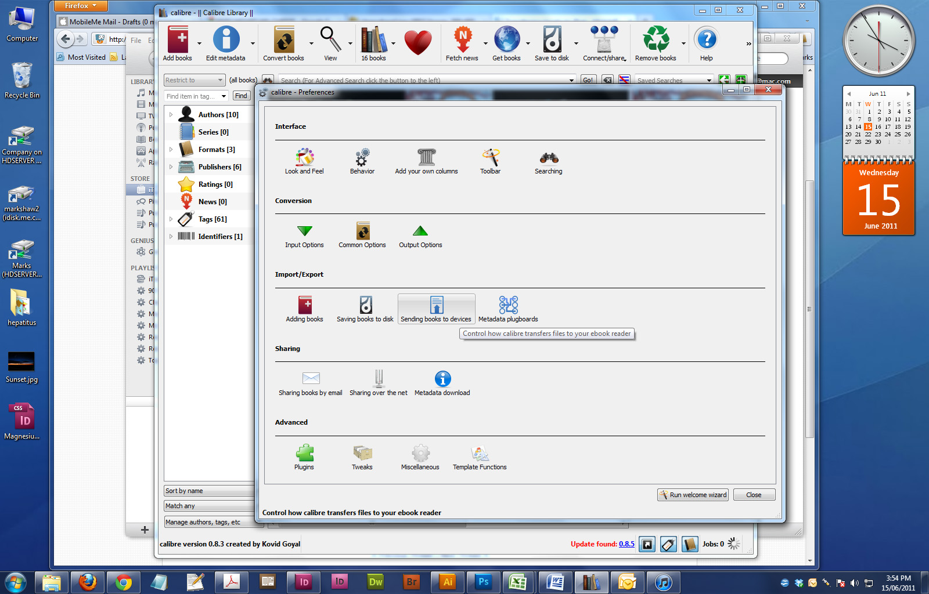Open the Sort by name dropdown
Screen dimensions: 929x594
point(210,491)
